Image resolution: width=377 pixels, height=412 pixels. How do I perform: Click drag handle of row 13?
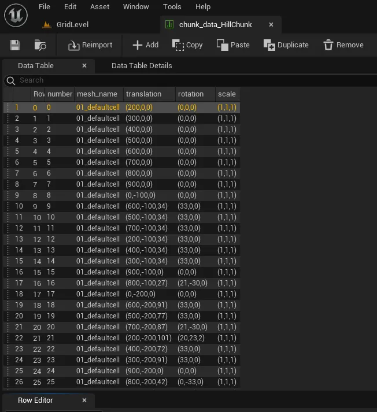8,239
